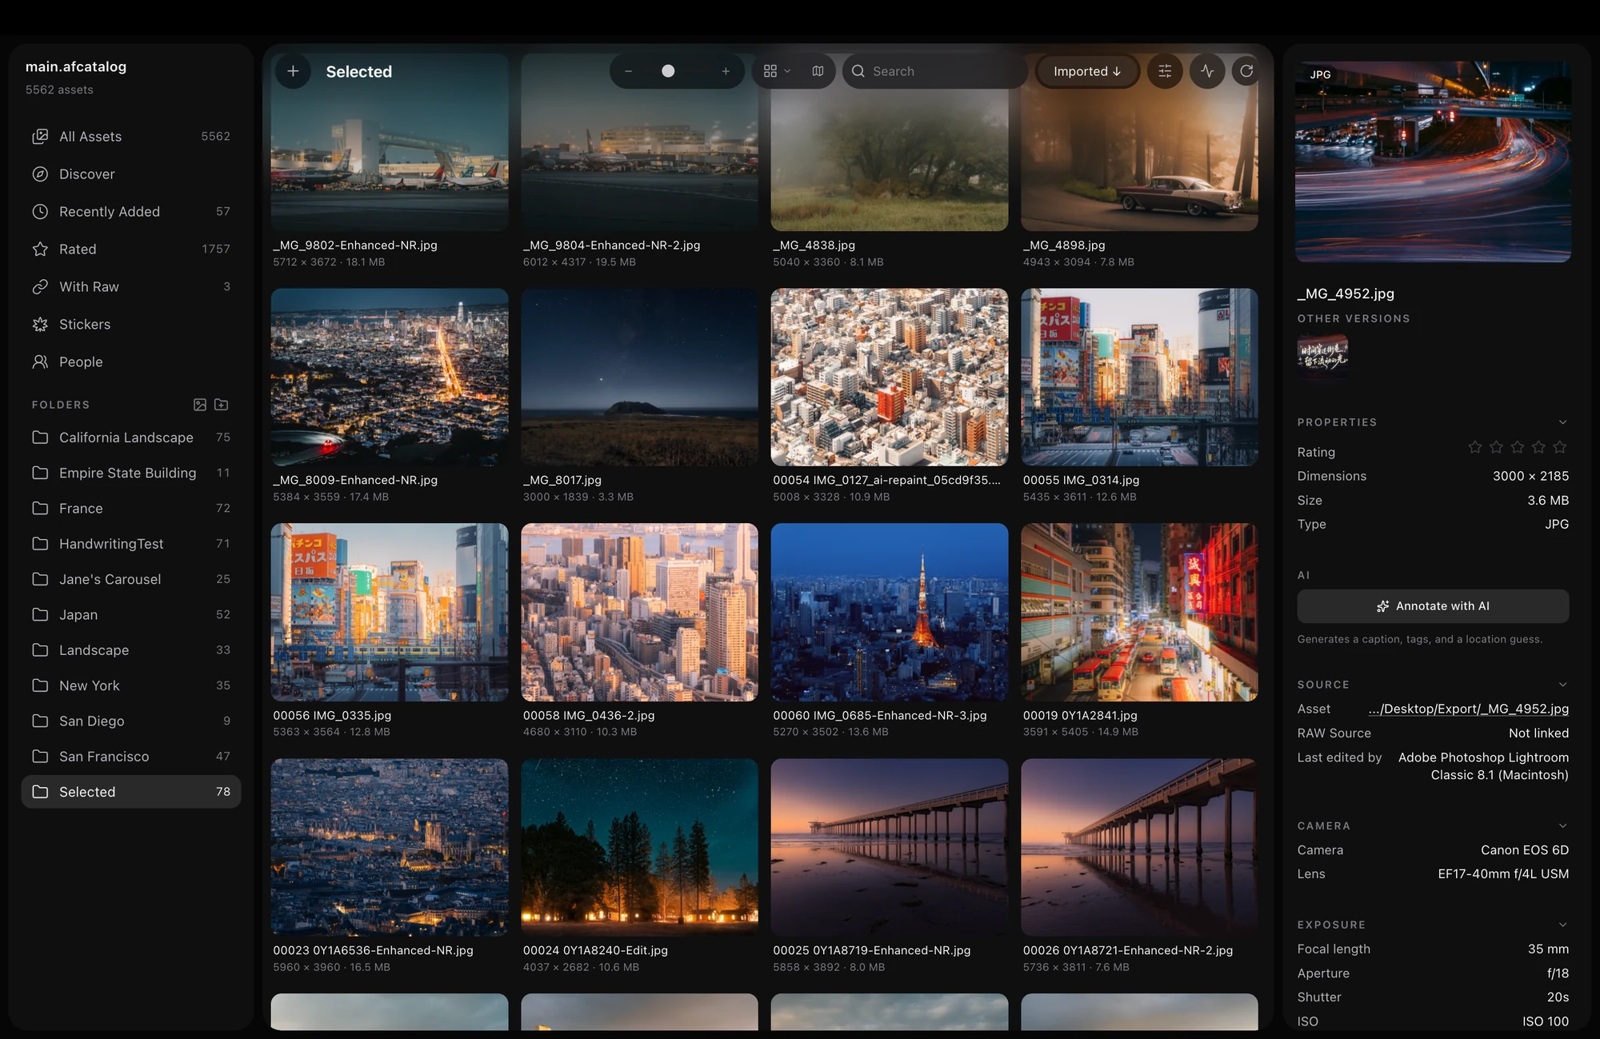Viewport: 1600px width, 1039px height.
Task: Click the activity pulse icon
Action: click(x=1207, y=71)
